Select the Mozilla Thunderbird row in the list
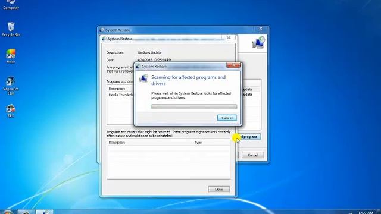The height and width of the screenshot is (214, 381). [x=121, y=95]
